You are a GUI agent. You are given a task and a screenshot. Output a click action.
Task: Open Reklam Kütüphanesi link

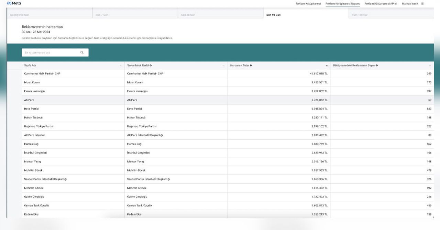(x=308, y=4)
